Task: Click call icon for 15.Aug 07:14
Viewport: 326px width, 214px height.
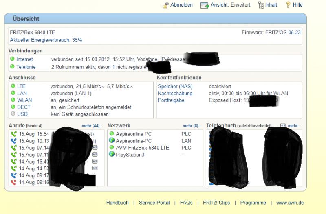Action: point(14,148)
